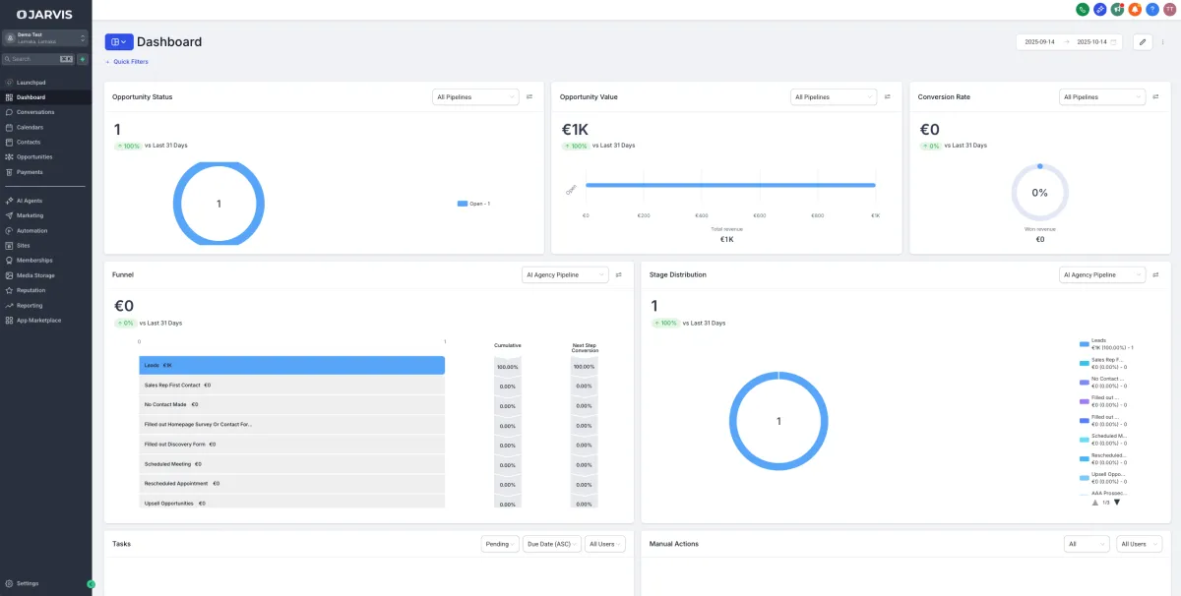Go to Automation in the sidebar
1181x596 pixels.
(x=45, y=230)
